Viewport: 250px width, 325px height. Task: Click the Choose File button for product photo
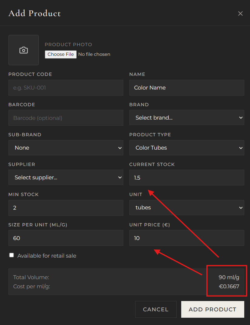point(61,54)
